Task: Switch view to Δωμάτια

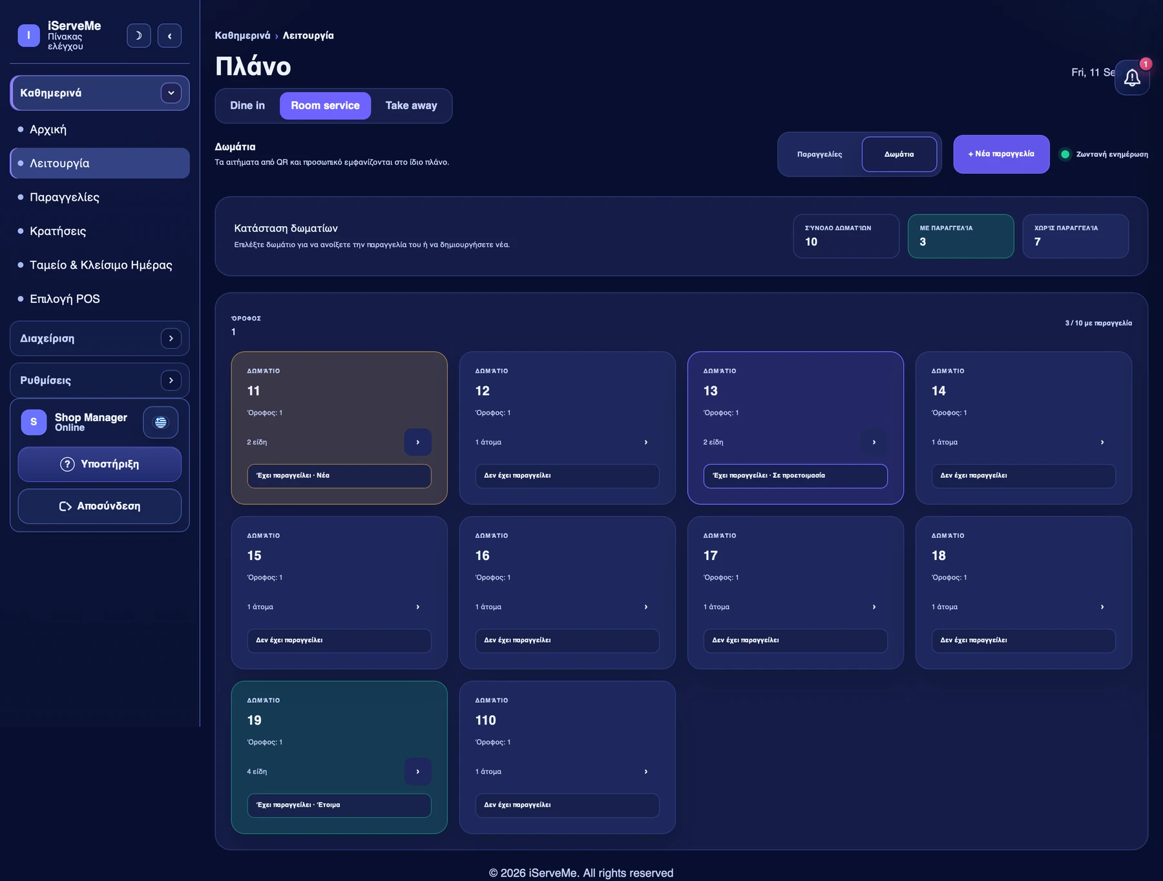Action: (x=899, y=154)
